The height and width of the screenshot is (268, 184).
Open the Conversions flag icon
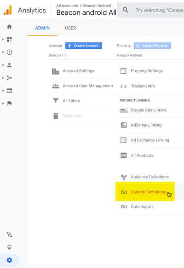(x=9, y=104)
